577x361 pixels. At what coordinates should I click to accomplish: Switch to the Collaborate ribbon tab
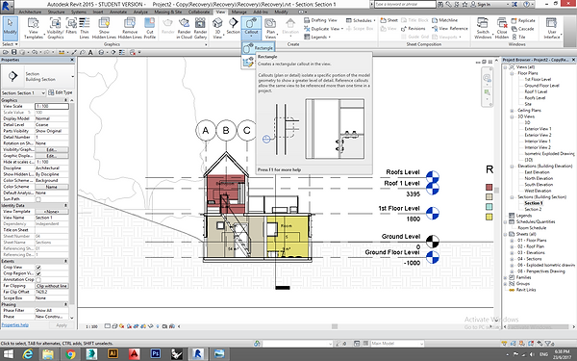tap(199, 12)
